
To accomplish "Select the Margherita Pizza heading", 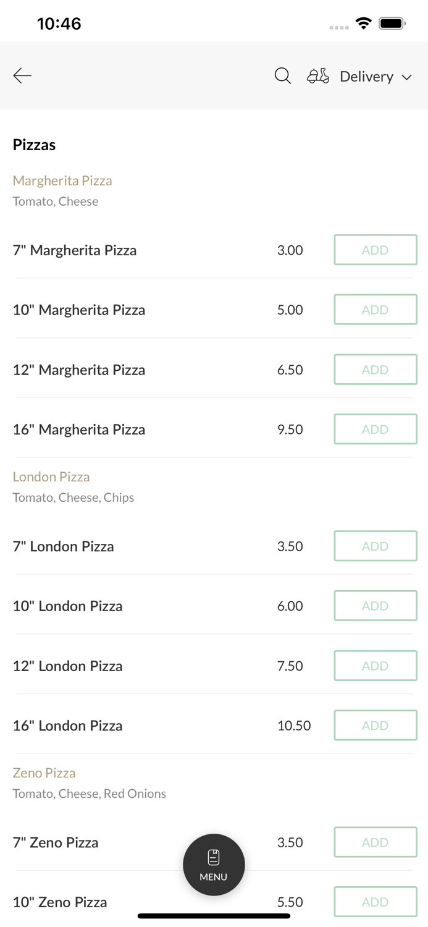I will tap(62, 180).
